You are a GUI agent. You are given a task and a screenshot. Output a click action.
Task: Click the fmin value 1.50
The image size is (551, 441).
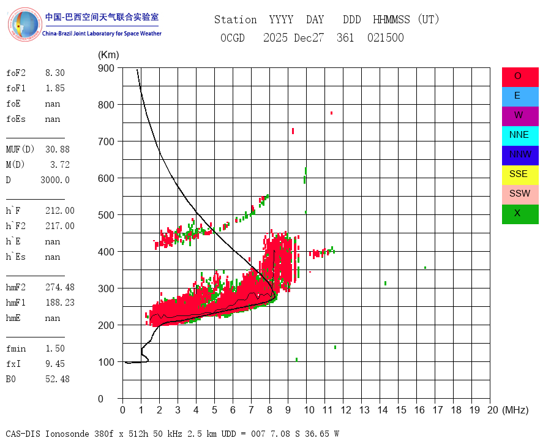pos(55,349)
